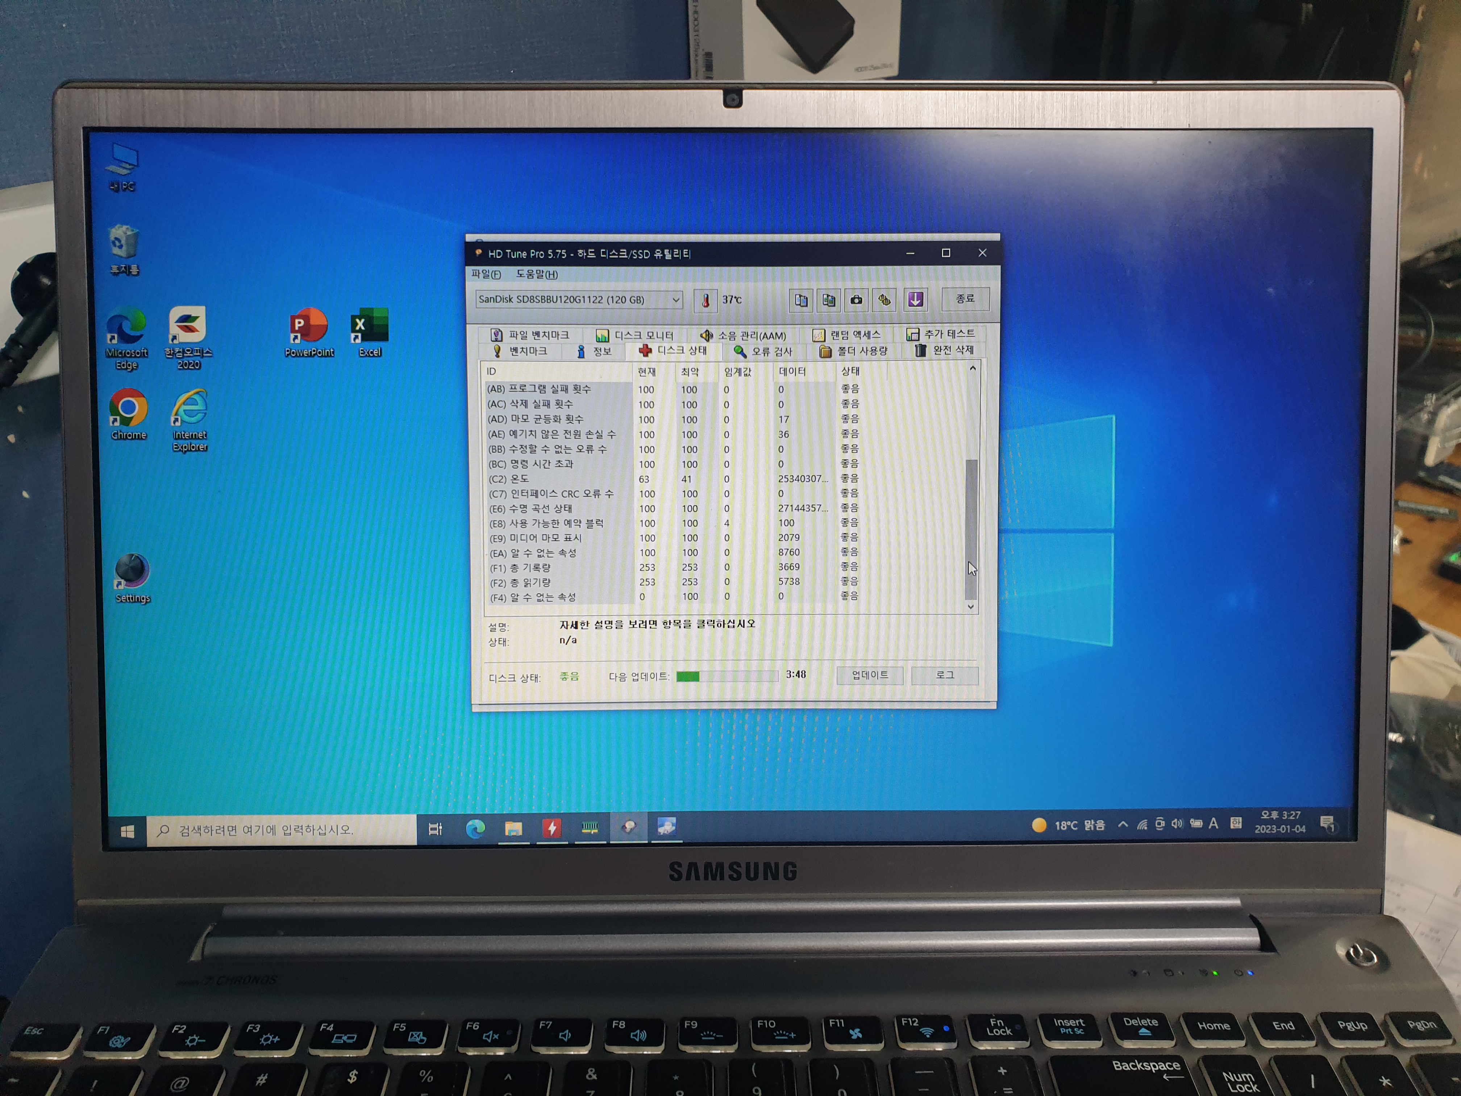Select the Internet Explorer desktop shortcut
This screenshot has height=1096, width=1461.
pos(190,420)
